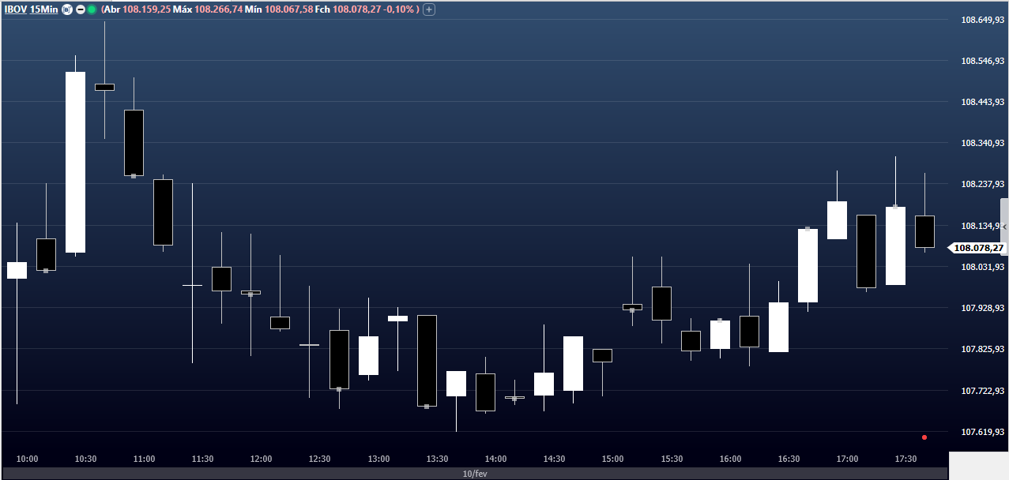Select the 10/fev date label at the bottom
This screenshot has height=480, width=1009.
coord(474,474)
